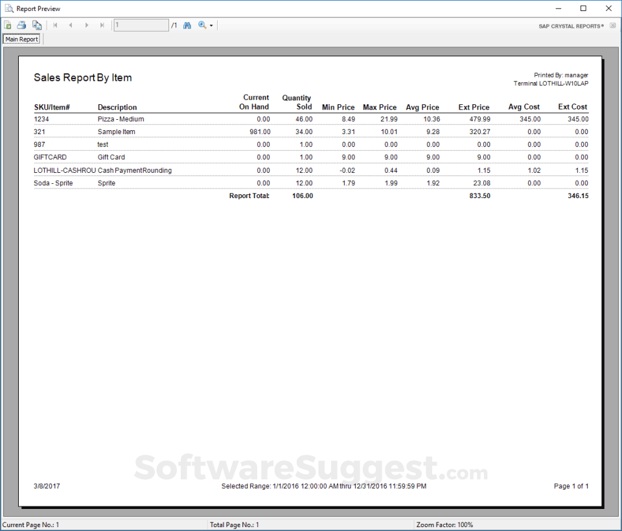Select the Main Report tab

click(x=22, y=40)
